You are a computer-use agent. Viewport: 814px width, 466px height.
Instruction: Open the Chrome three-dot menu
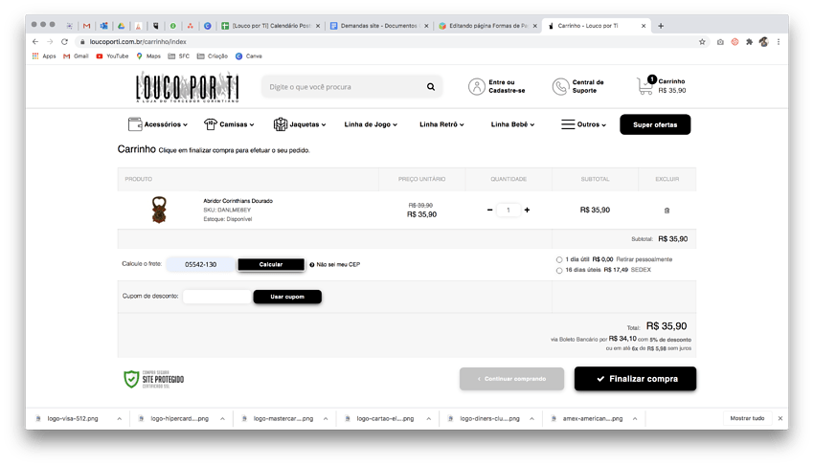coord(779,41)
